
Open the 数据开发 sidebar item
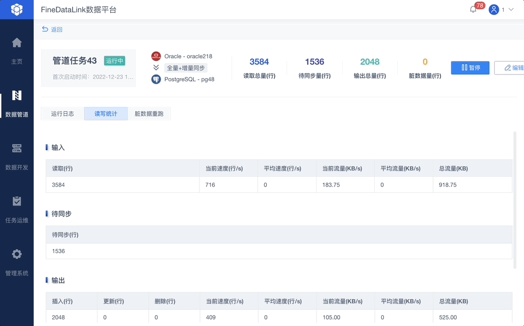click(17, 157)
